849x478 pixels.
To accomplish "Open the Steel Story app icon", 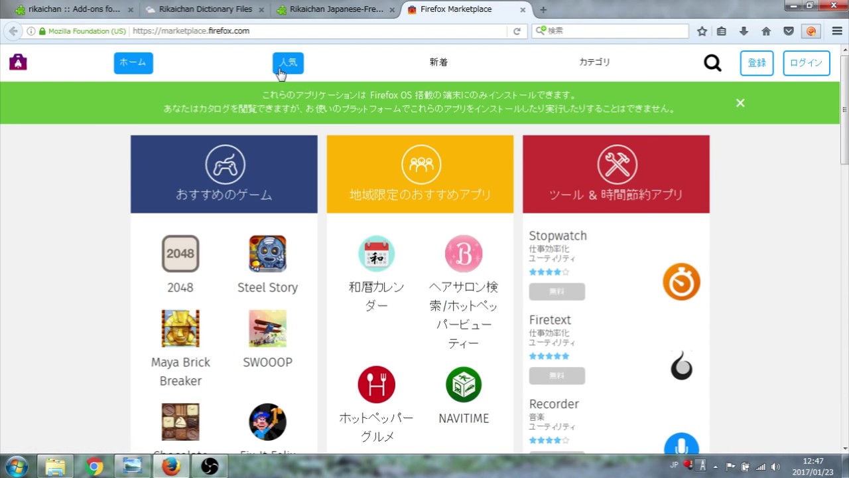I will (267, 254).
